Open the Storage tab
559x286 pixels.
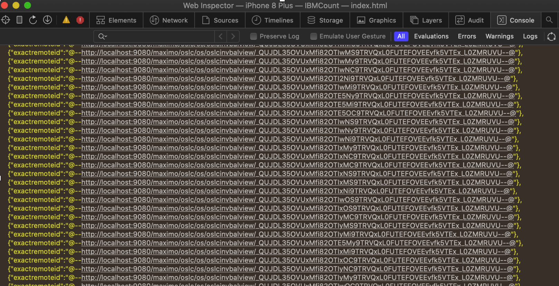[x=325, y=20]
